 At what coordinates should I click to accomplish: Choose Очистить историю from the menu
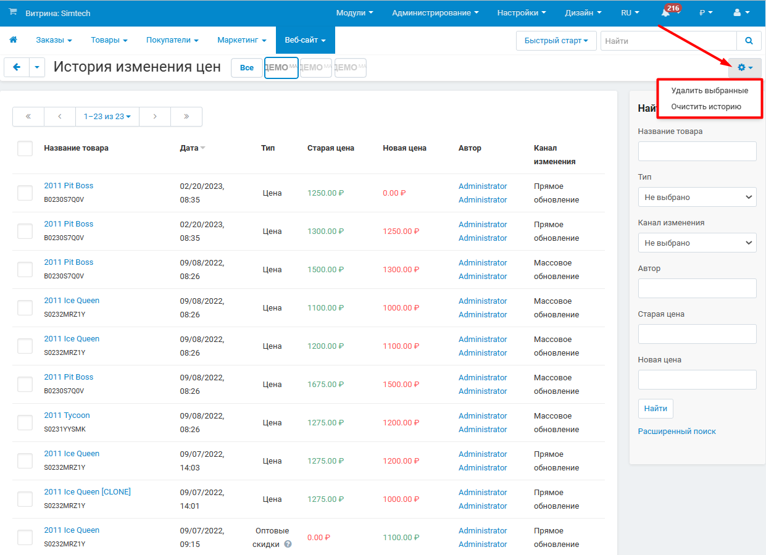pyautogui.click(x=706, y=106)
